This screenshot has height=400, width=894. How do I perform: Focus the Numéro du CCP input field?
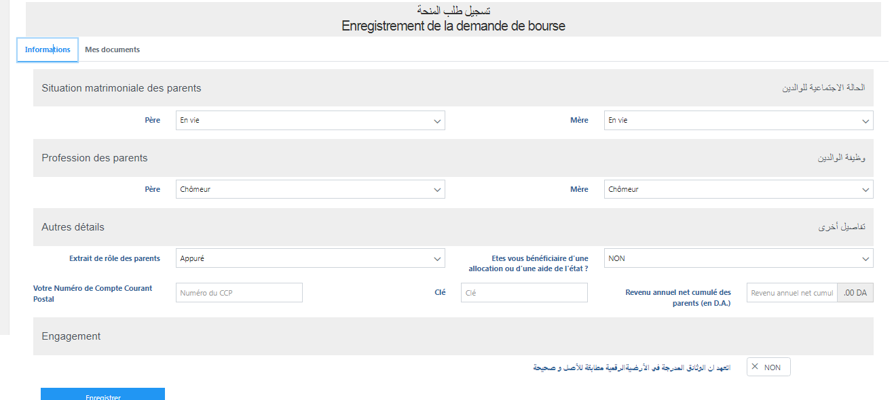[x=239, y=293]
